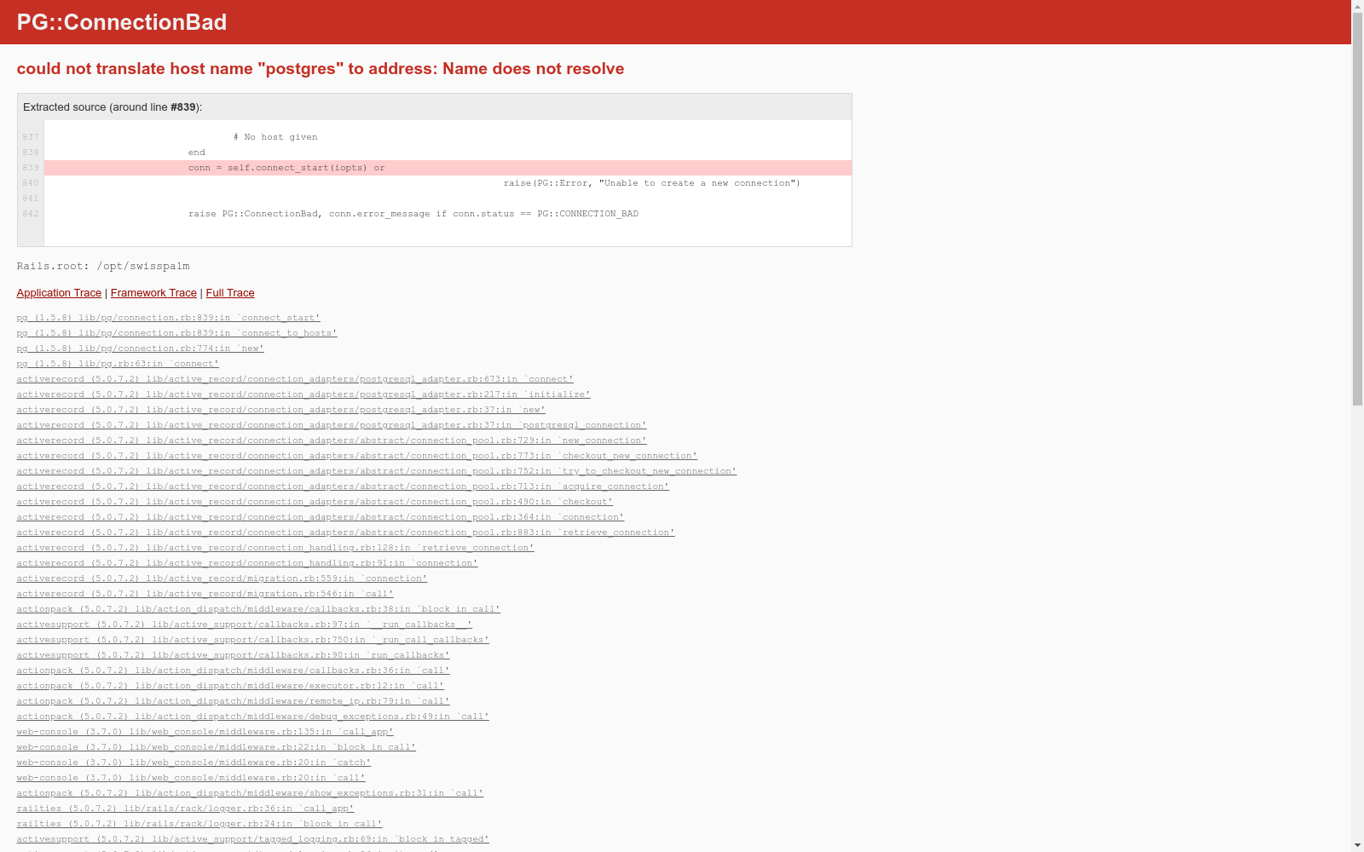This screenshot has width=1364, height=852.
Task: Select trace pg connection.rb:774 in `new'
Action: (x=140, y=348)
